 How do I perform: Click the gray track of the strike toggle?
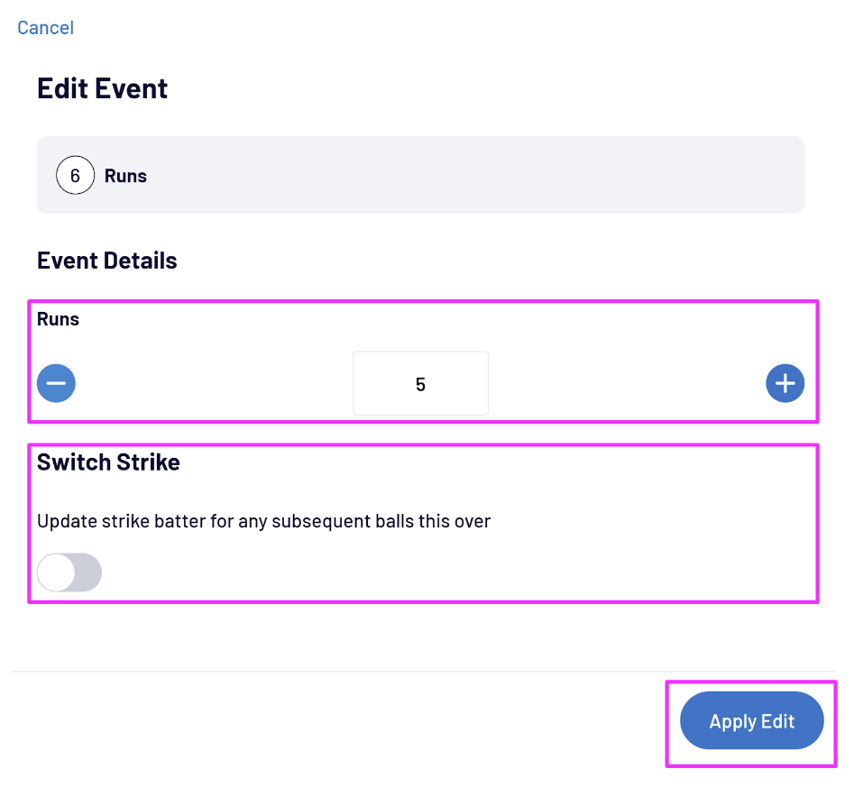click(87, 572)
